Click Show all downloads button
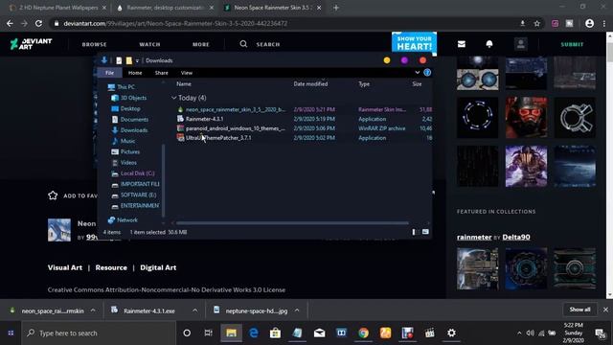This screenshot has width=613, height=345. 579,310
